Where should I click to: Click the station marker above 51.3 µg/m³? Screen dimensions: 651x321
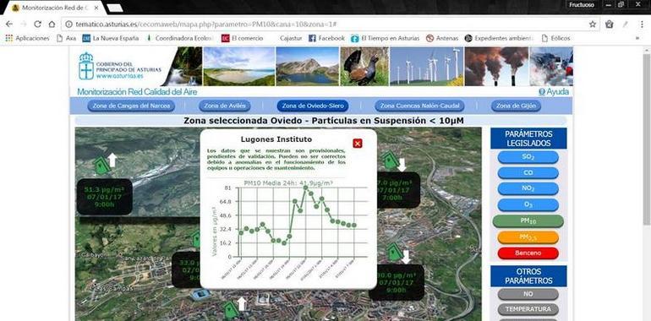click(x=101, y=165)
